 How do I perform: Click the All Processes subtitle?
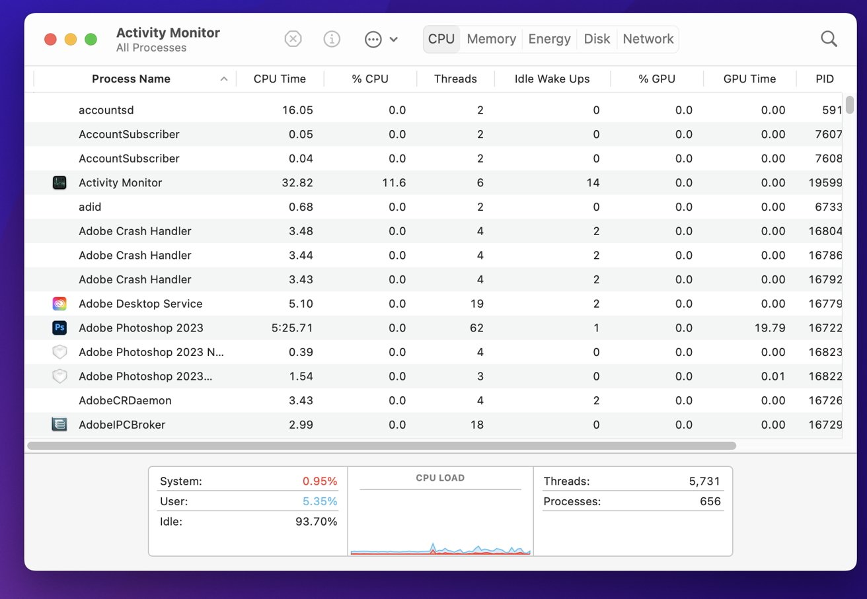point(151,48)
